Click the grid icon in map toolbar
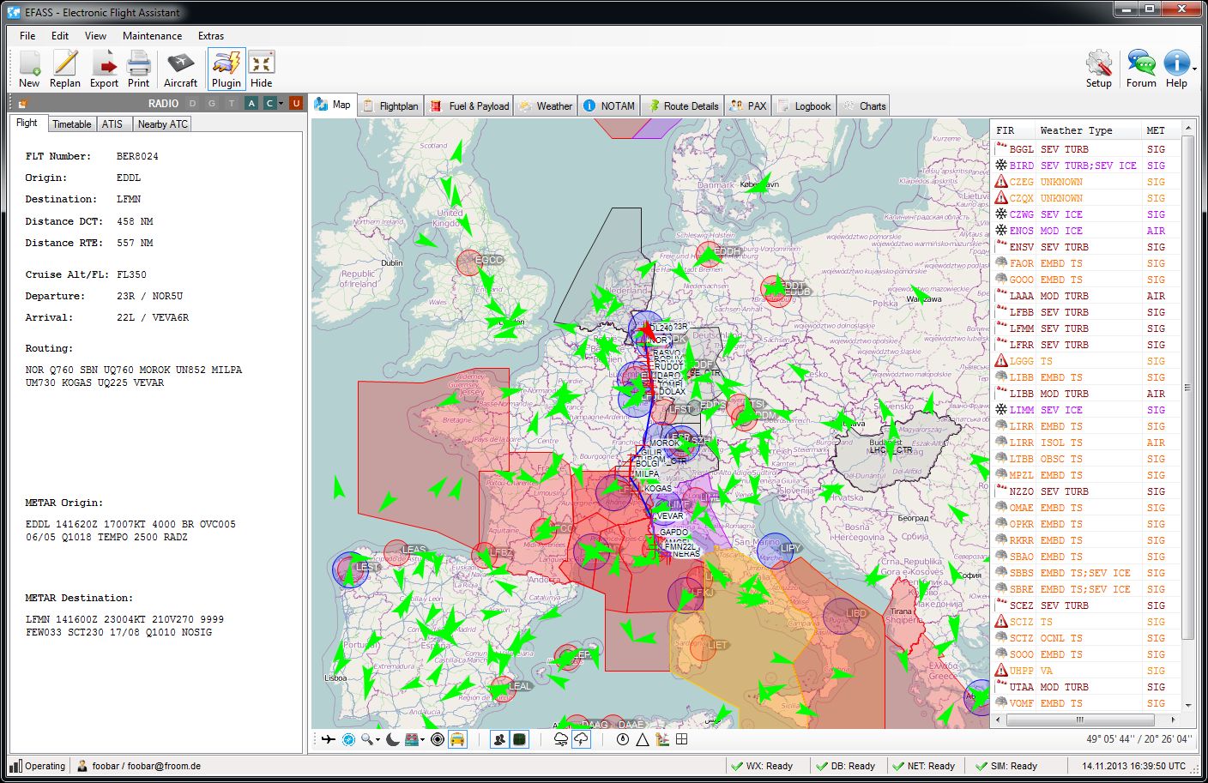Image resolution: width=1208 pixels, height=783 pixels. coord(682,739)
